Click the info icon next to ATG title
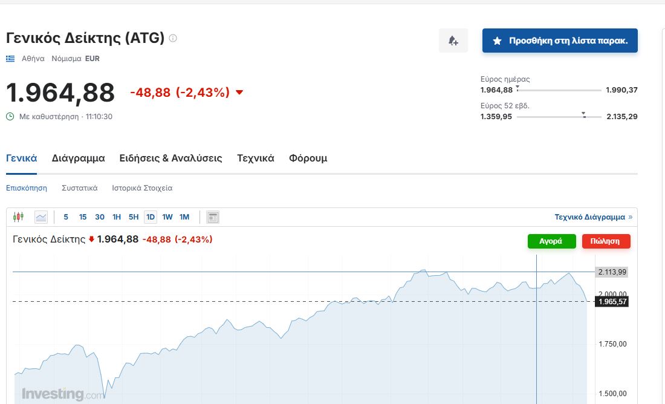This screenshot has height=404, width=665. pyautogui.click(x=173, y=38)
